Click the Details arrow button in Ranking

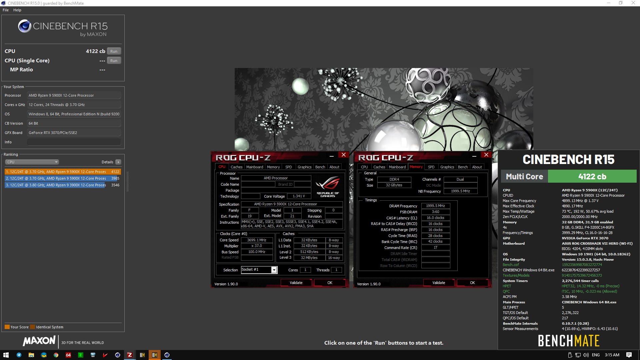118,162
